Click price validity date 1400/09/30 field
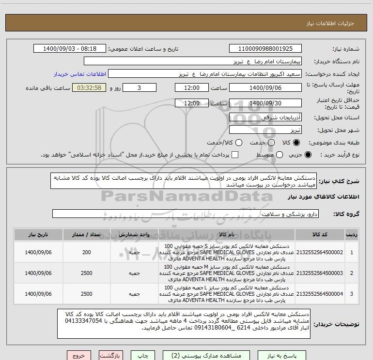This screenshot has height=360, width=373. [265, 103]
